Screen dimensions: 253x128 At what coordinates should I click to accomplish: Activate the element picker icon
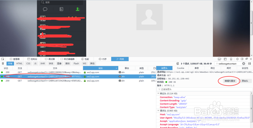3,59
